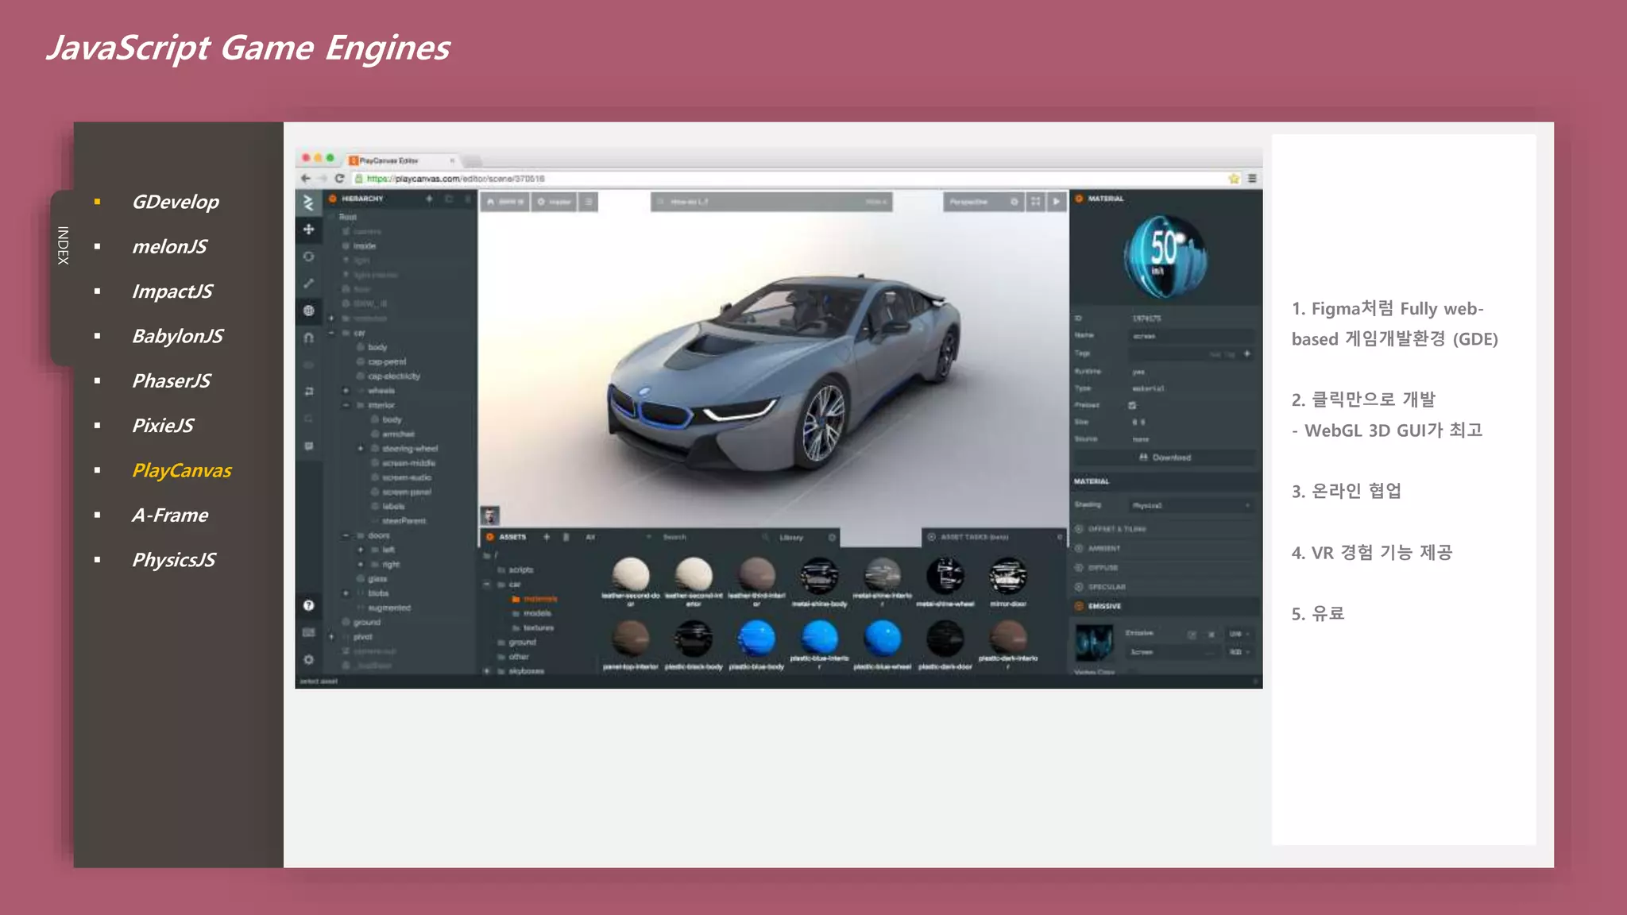The image size is (1627, 915).
Task: Select the Translate move gizmo tool
Action: [308, 230]
